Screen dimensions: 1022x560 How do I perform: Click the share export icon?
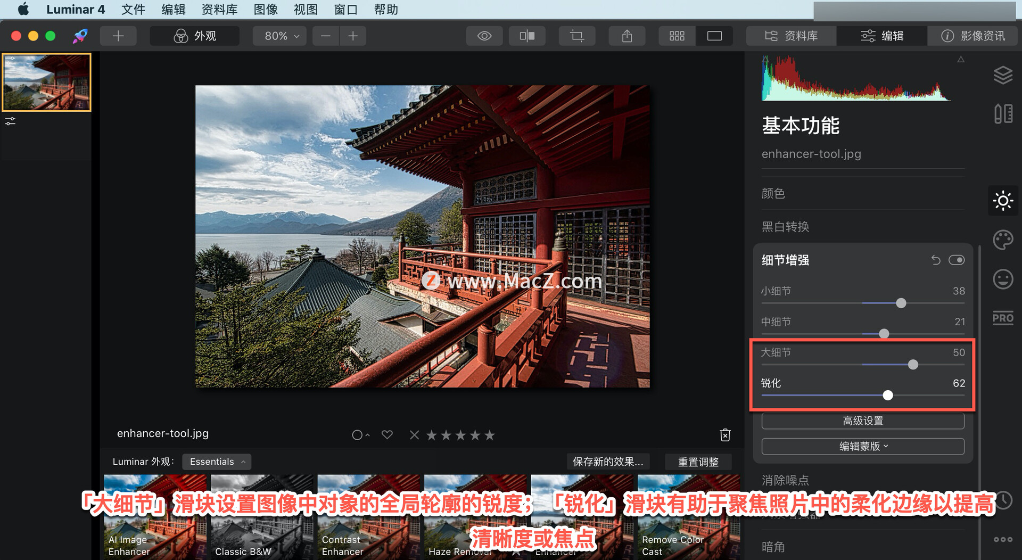627,36
